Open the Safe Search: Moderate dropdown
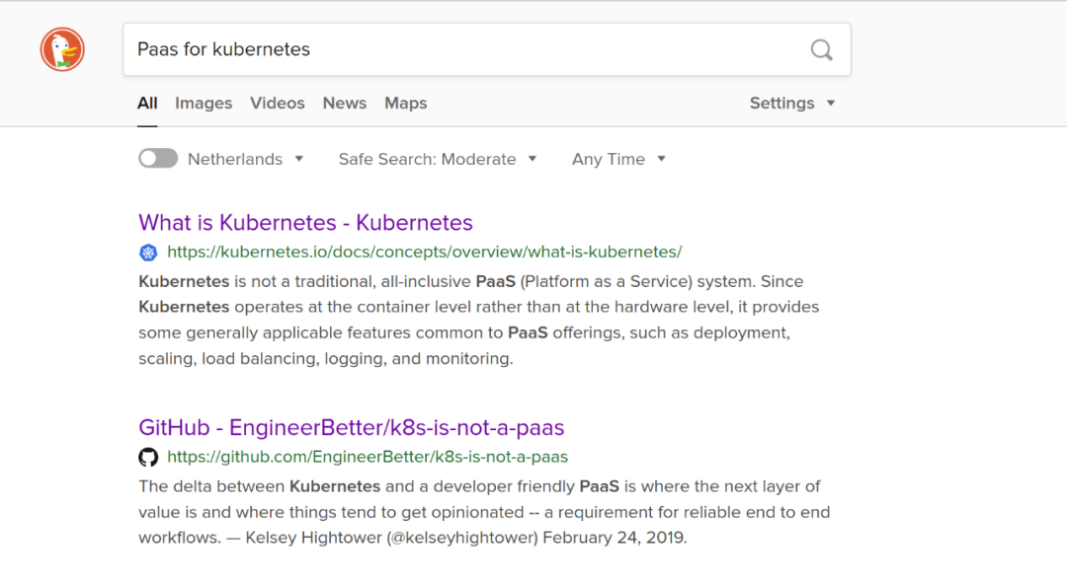 pyautogui.click(x=437, y=159)
